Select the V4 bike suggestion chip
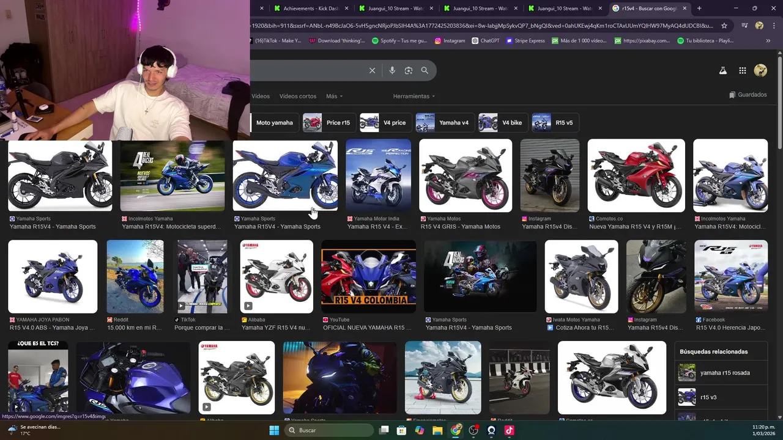Viewport: 783px width, 440px height. [503, 123]
